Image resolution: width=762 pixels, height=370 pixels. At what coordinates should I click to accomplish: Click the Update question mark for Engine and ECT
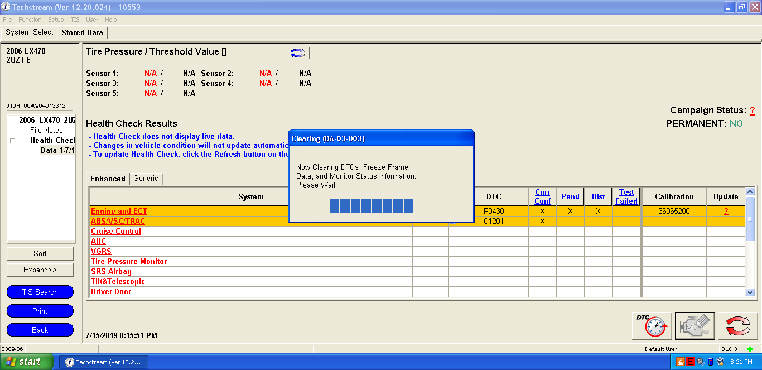726,212
